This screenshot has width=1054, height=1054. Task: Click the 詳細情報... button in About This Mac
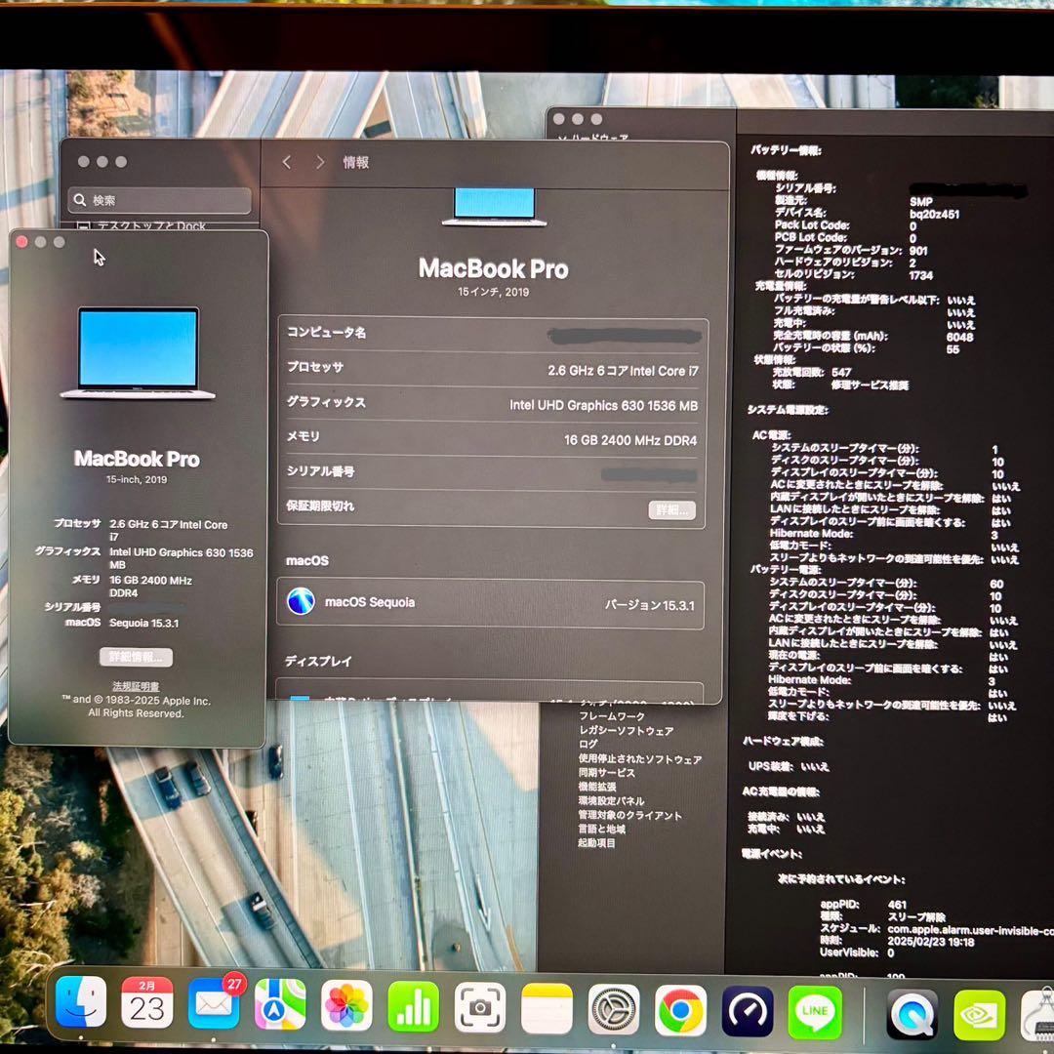pos(136,657)
